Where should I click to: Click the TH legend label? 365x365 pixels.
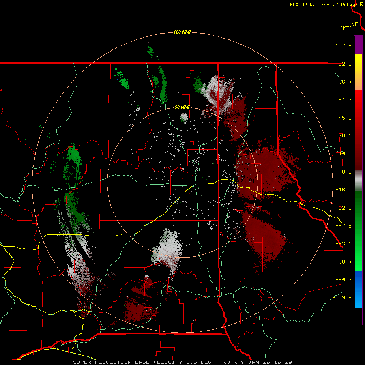coord(348,316)
